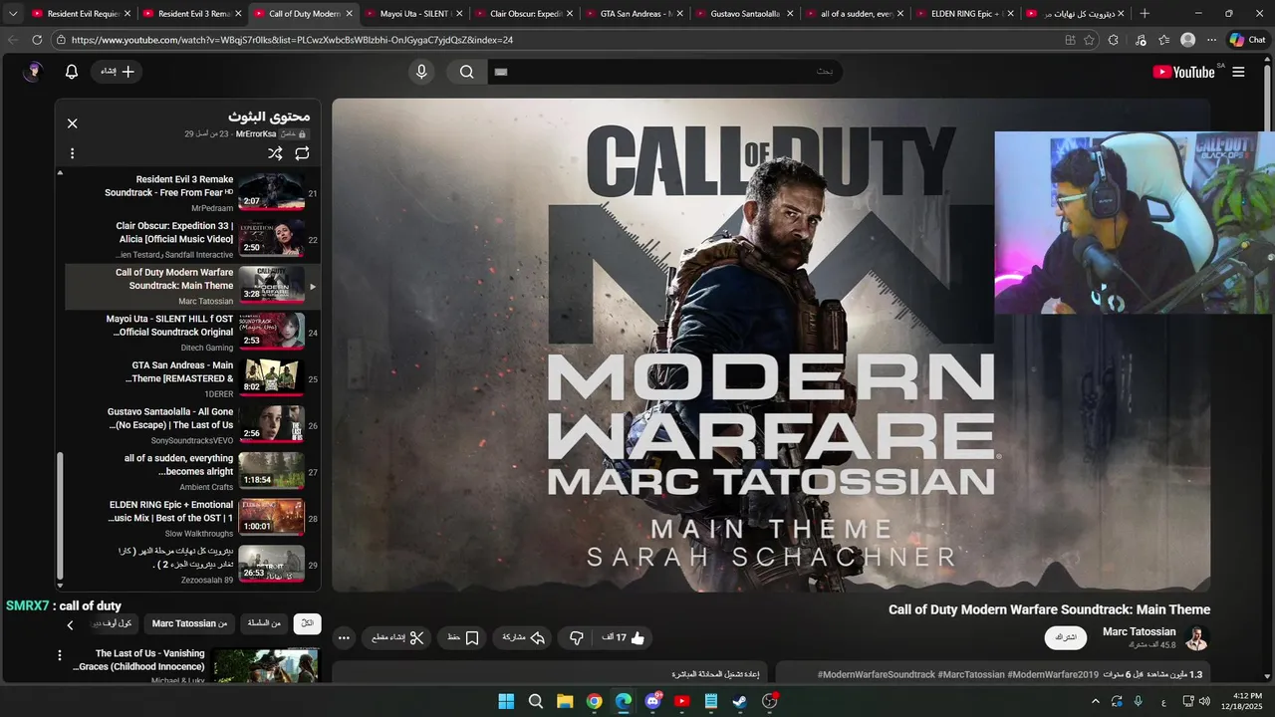
Task: Open Marc Tatossian channel name link
Action: pos(1139,631)
